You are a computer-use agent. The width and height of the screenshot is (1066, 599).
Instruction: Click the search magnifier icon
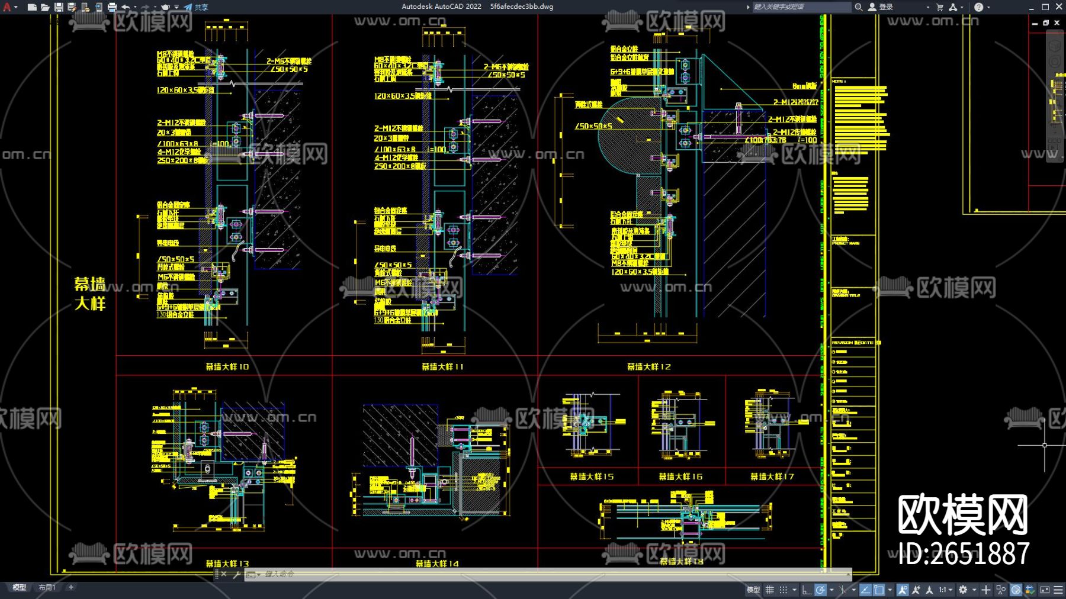(858, 7)
